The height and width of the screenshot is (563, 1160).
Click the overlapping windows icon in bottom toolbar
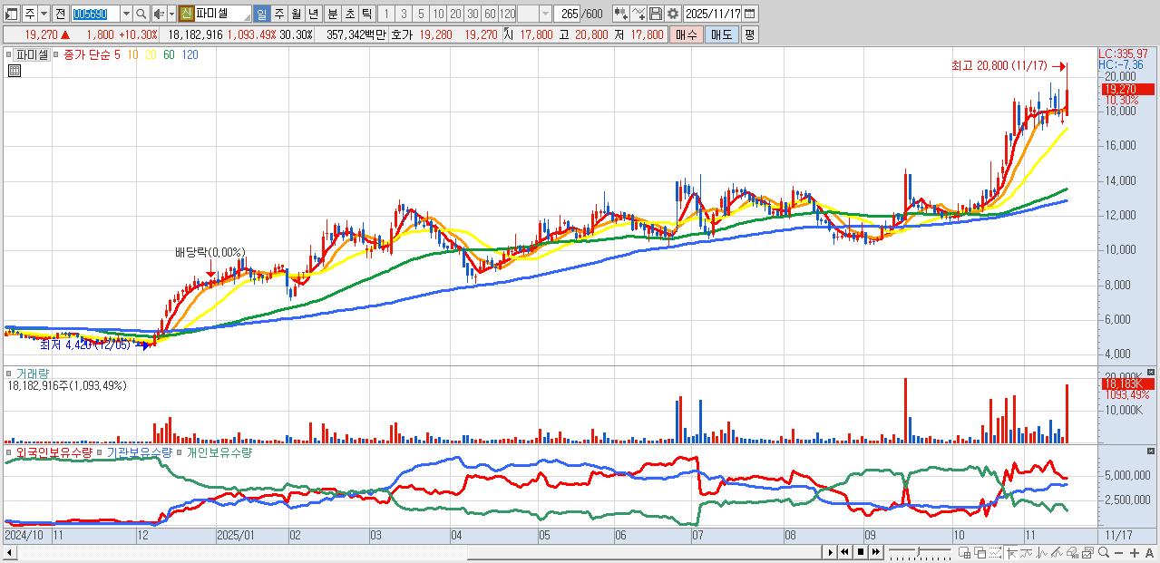(x=980, y=552)
